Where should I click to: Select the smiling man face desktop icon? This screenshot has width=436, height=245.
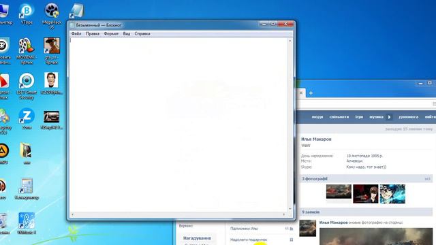coord(52,83)
